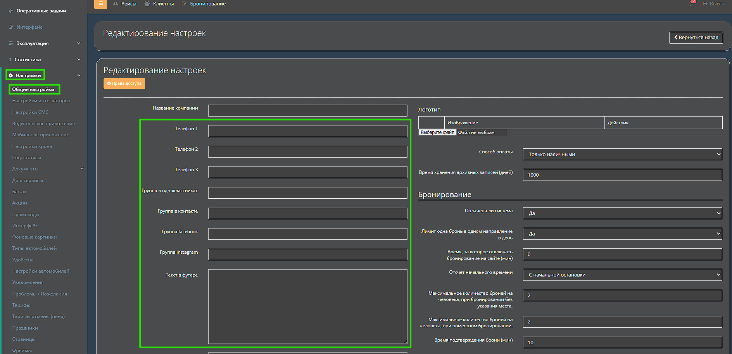
Task: Go to Промокоды in the sidebar
Action: coord(26,215)
